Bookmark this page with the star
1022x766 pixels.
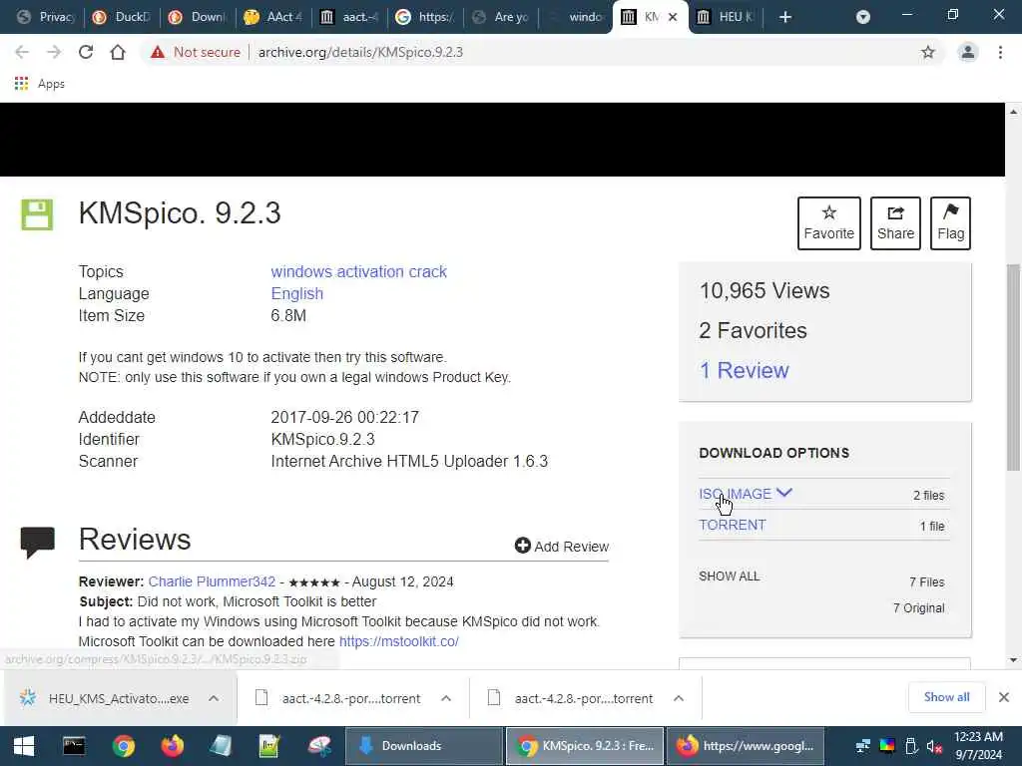pyautogui.click(x=927, y=52)
